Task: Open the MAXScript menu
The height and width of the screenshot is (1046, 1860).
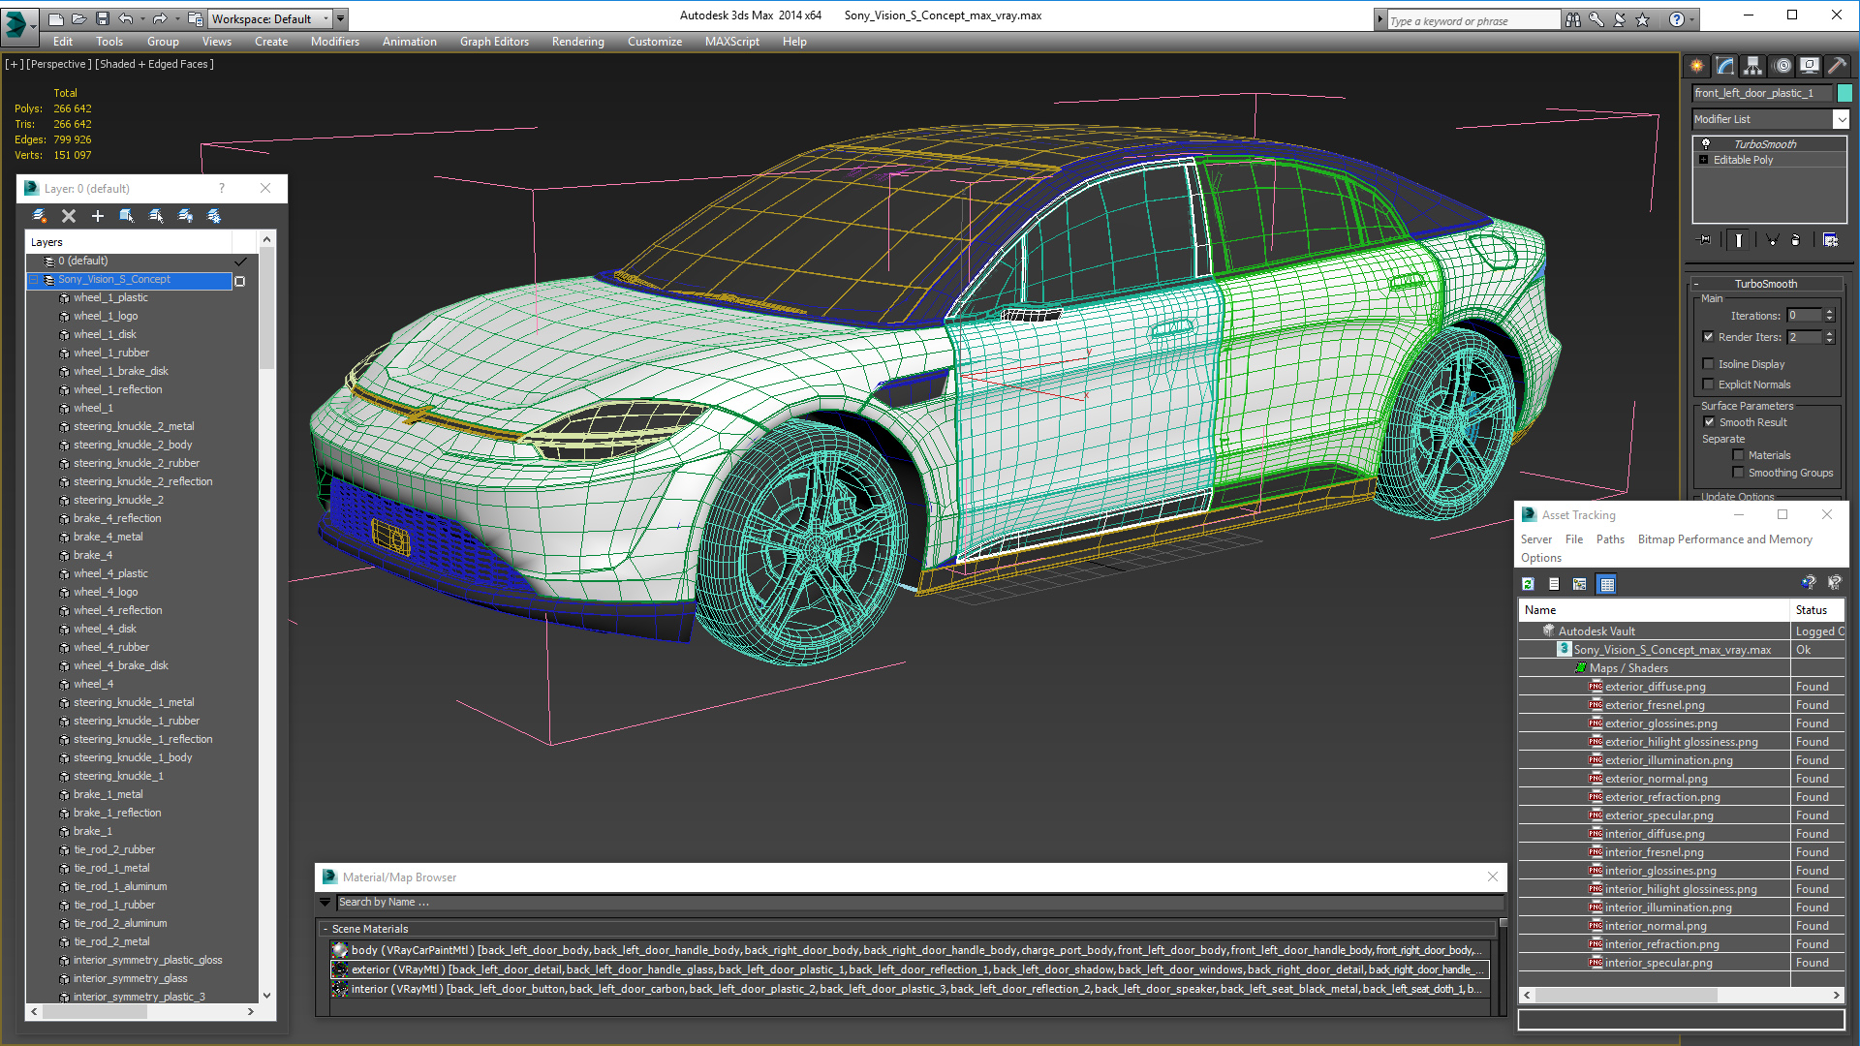Action: (732, 42)
